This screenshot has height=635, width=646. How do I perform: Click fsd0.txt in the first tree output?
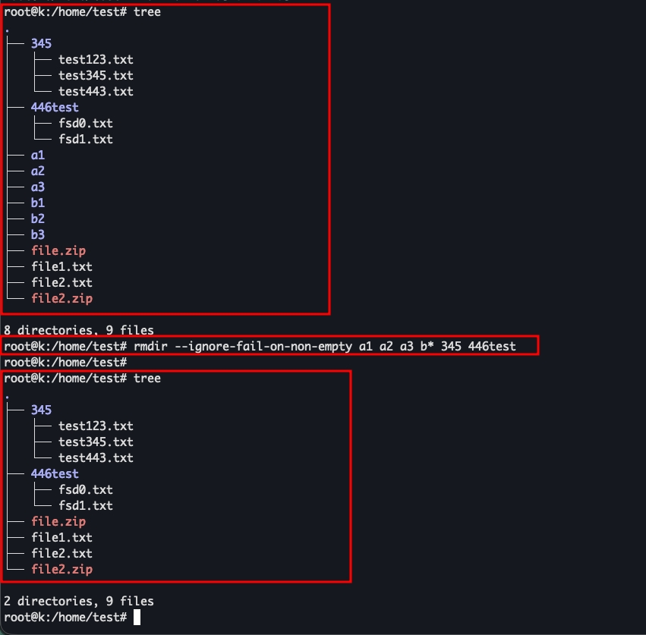pos(85,124)
